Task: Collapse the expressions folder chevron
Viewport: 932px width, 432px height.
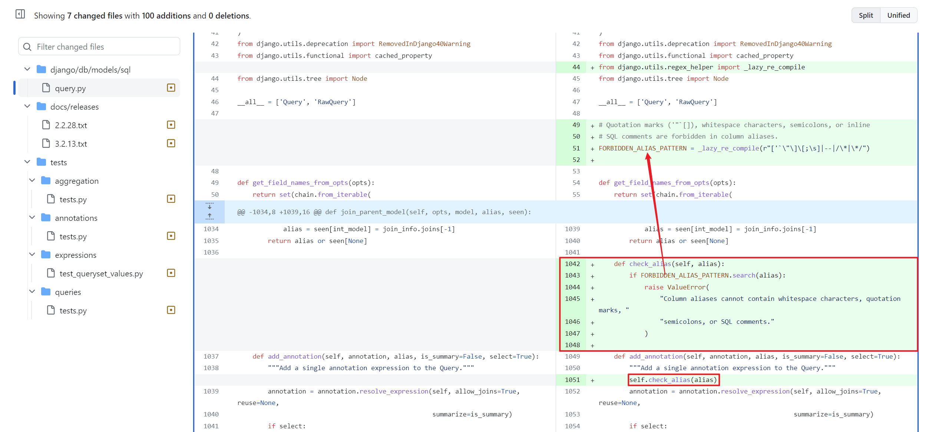Action: [x=32, y=255]
